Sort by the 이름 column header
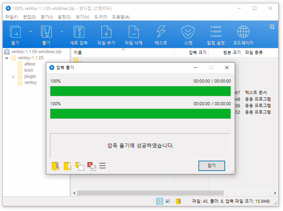 (123, 52)
